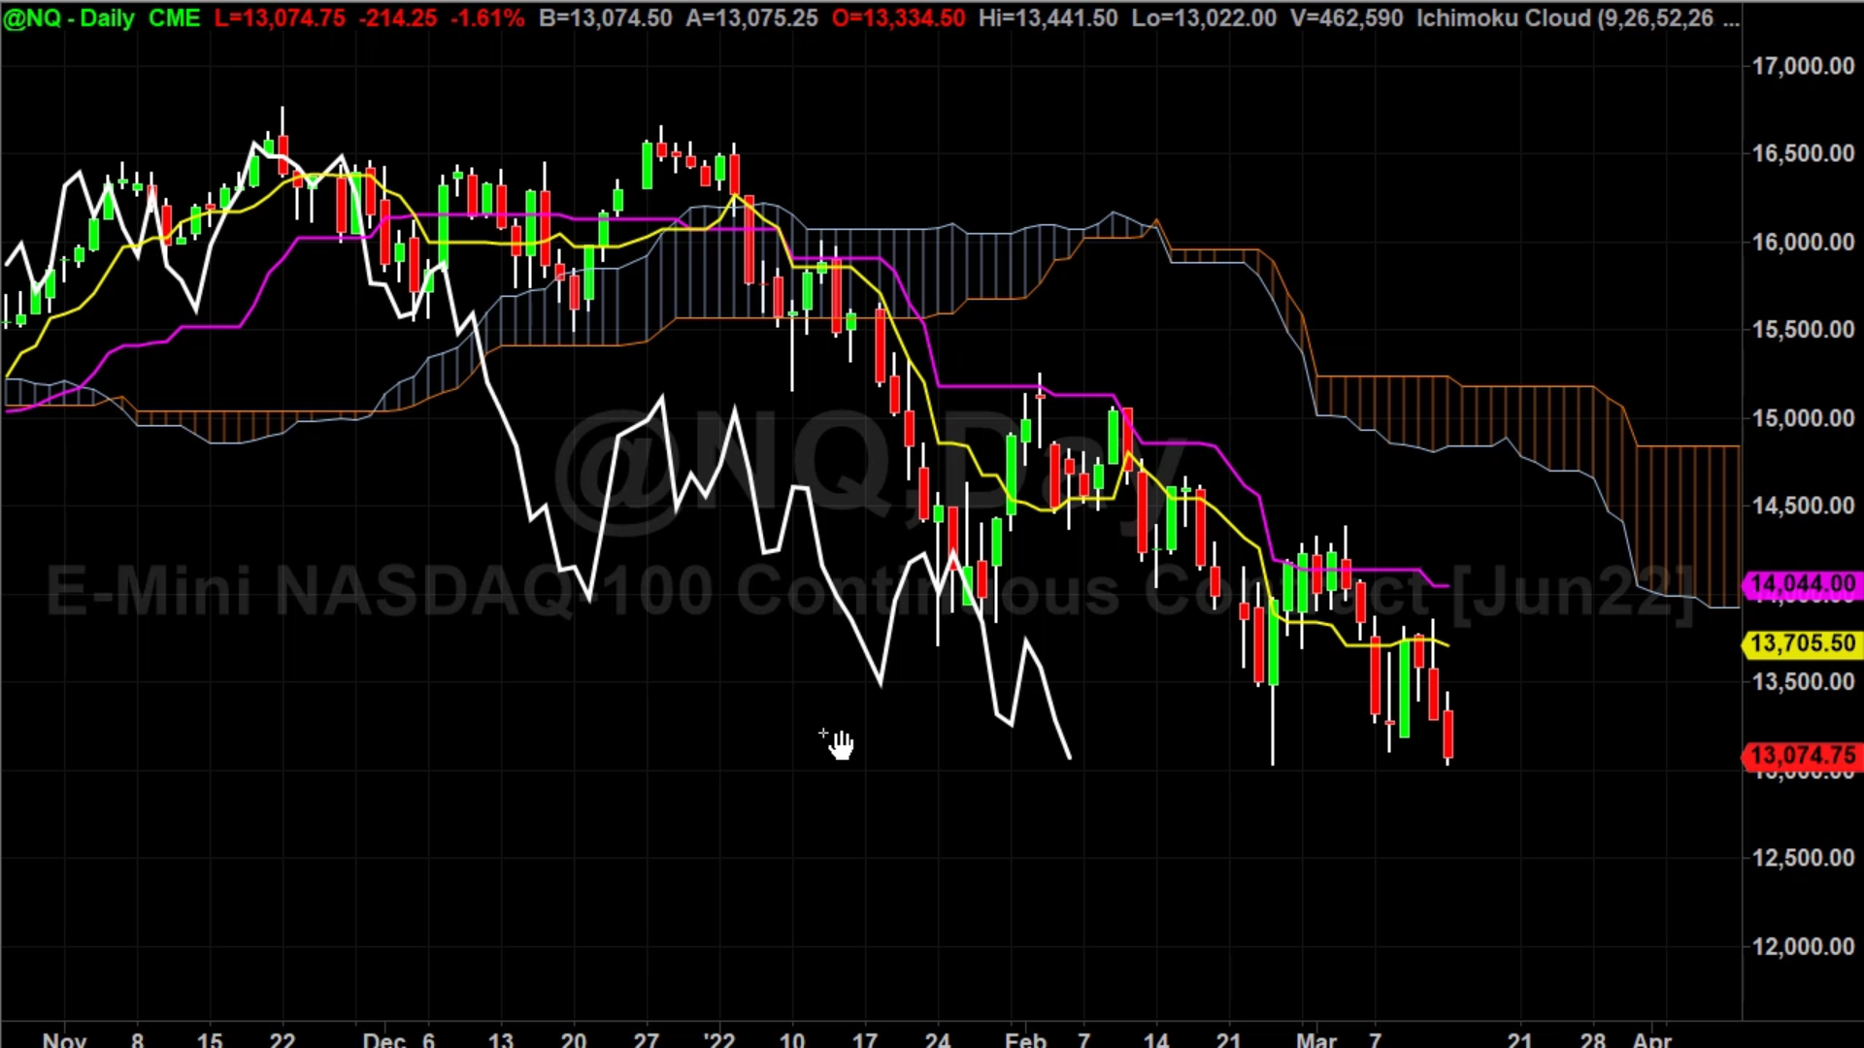Click the 15,500.00 price axis label

1803,330
